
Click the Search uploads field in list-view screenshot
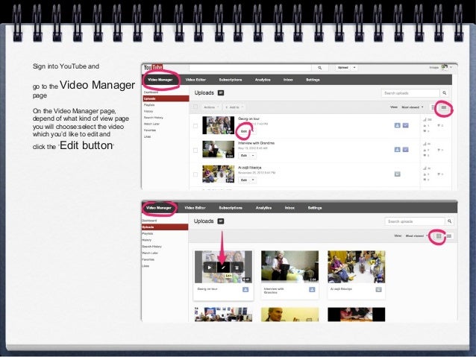click(x=410, y=93)
